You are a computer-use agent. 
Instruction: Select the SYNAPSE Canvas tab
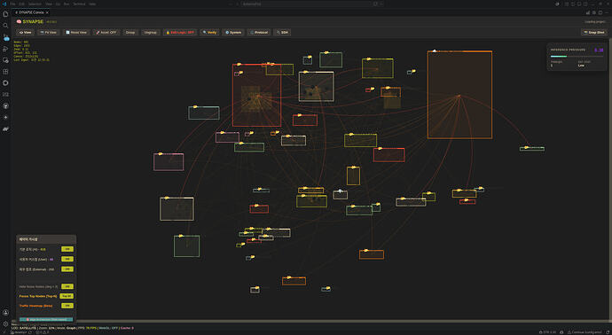[x=31, y=12]
